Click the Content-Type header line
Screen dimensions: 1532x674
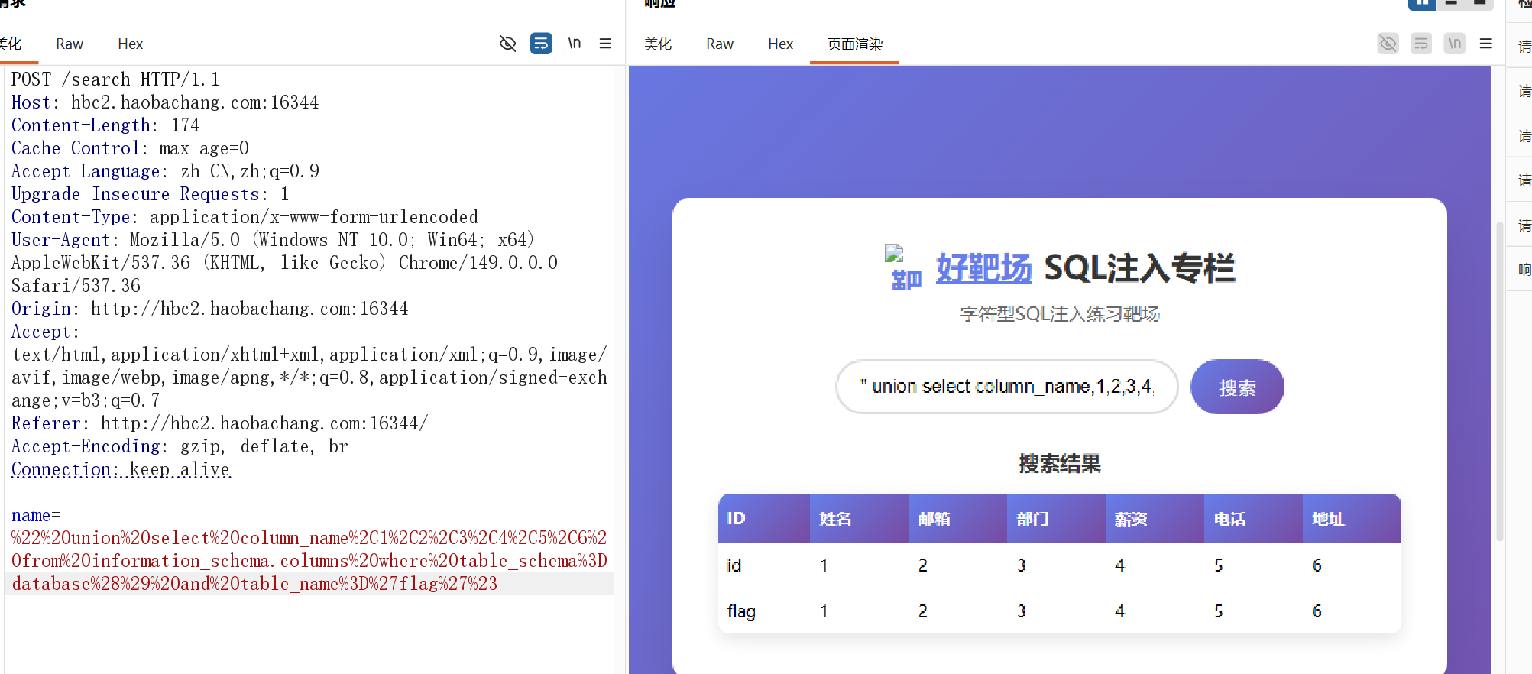tap(245, 217)
